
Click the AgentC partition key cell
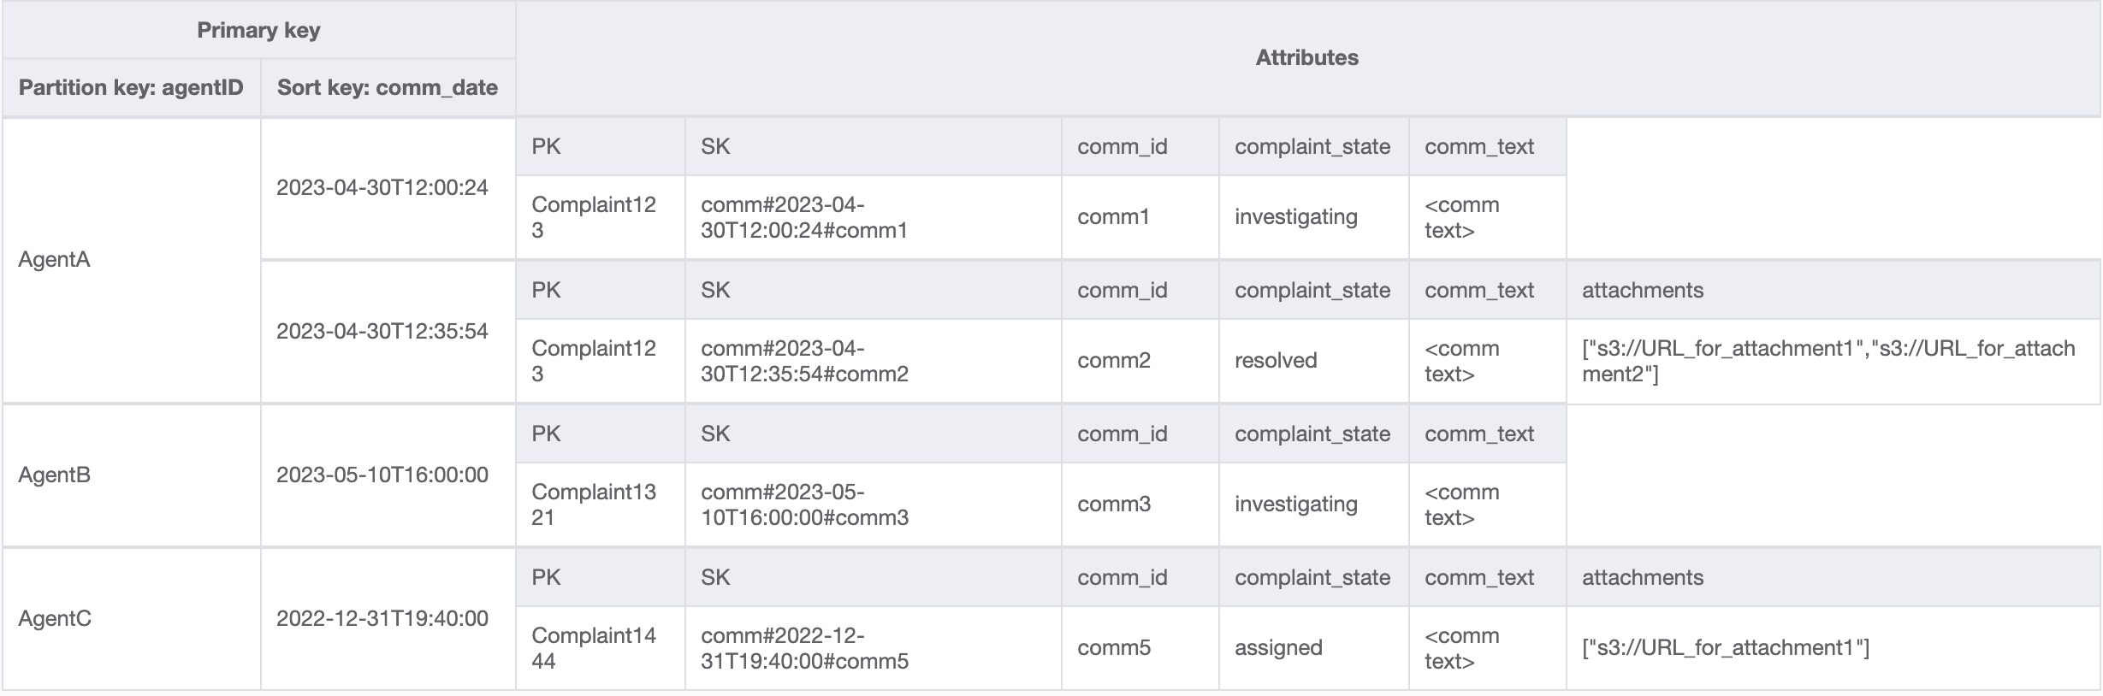pos(54,619)
